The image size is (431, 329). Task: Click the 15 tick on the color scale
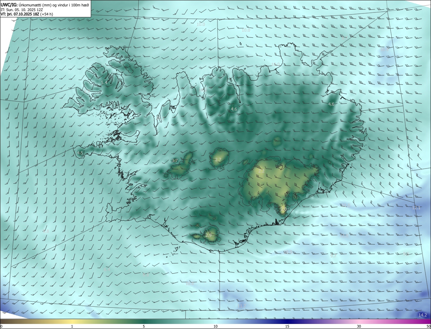[287, 327]
